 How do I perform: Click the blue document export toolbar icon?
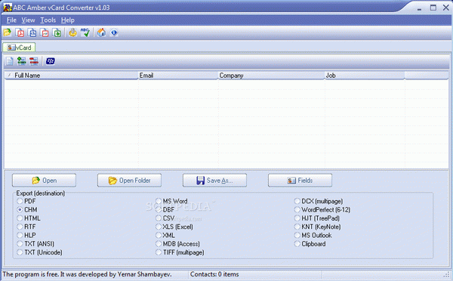point(32,32)
